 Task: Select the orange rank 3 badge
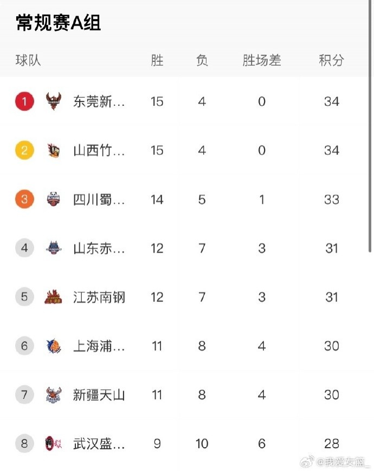[x=24, y=199]
